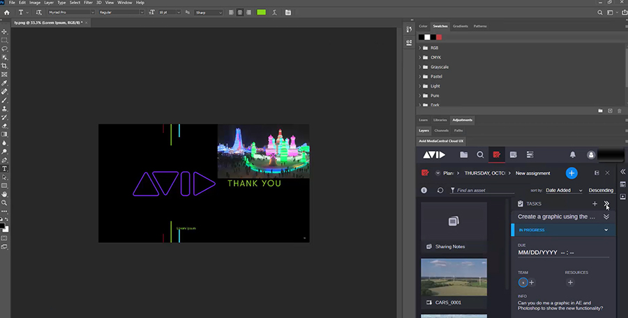Create new swatch in Swatches panel
This screenshot has width=628, height=318.
610,111
